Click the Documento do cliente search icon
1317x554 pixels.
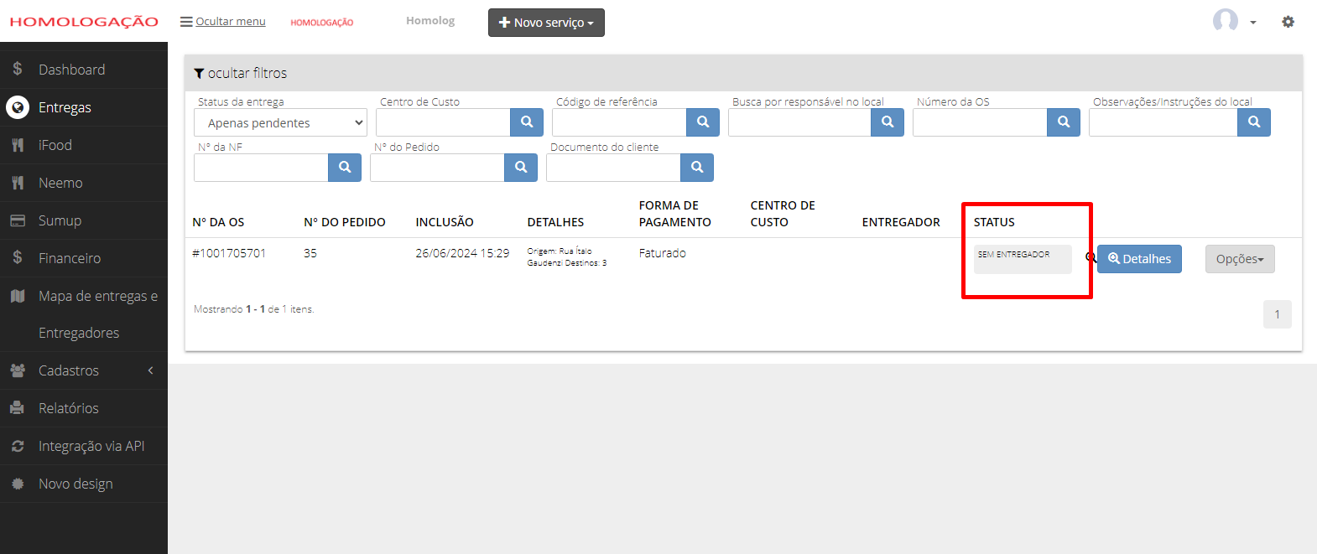point(697,168)
